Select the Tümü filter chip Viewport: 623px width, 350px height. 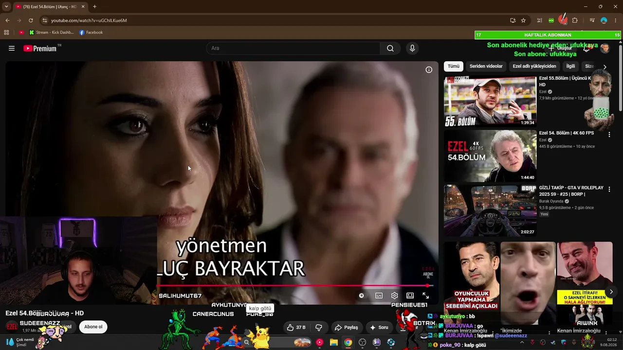point(454,66)
